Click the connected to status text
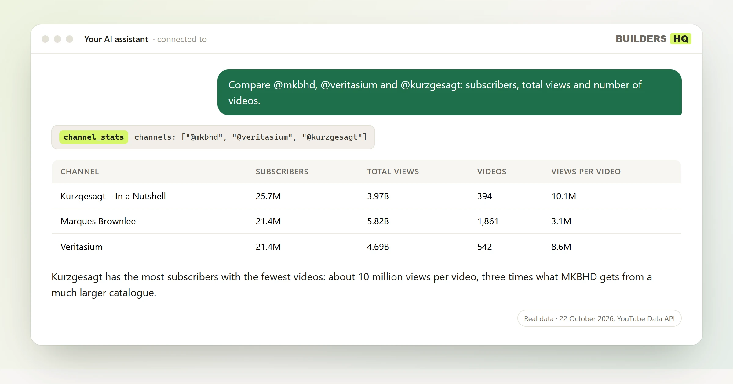Screen dimensions: 733x384 click(x=182, y=39)
